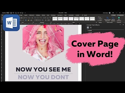Click the Align Right icon
This screenshot has width=125, height=93.
click(x=39, y=20)
